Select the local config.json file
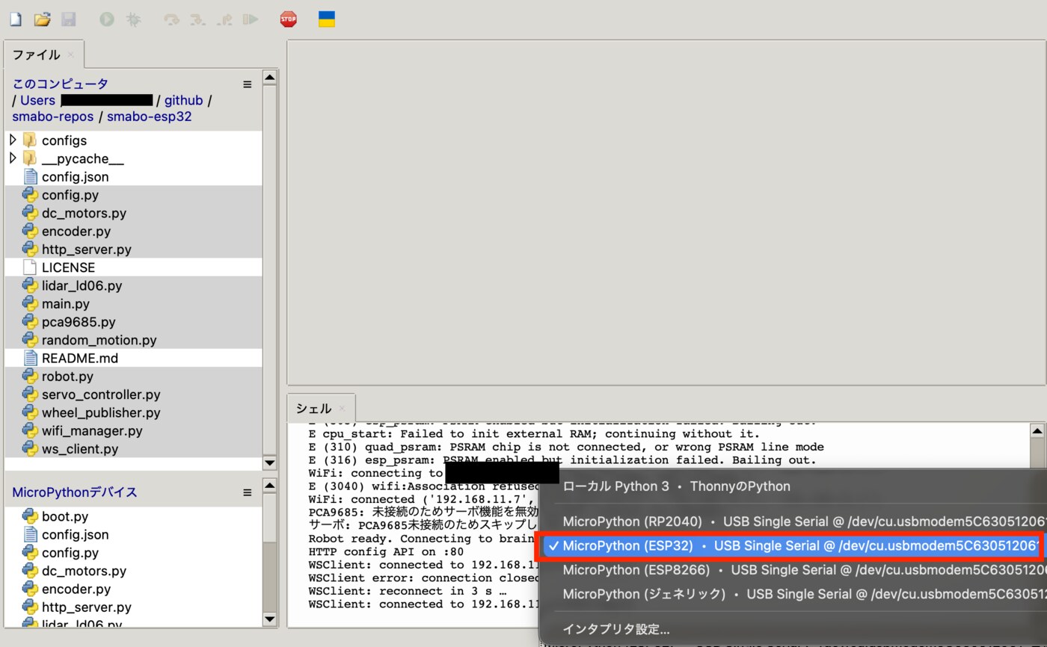 [x=75, y=177]
